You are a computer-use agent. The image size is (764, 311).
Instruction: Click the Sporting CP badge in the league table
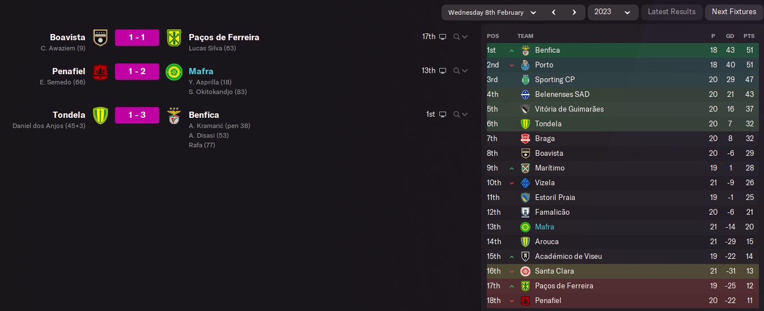pyautogui.click(x=525, y=80)
